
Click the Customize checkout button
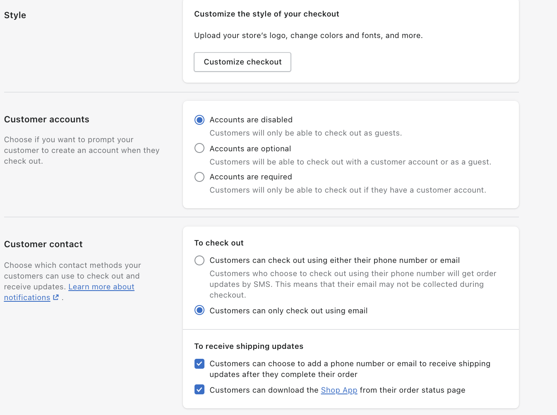coord(242,62)
